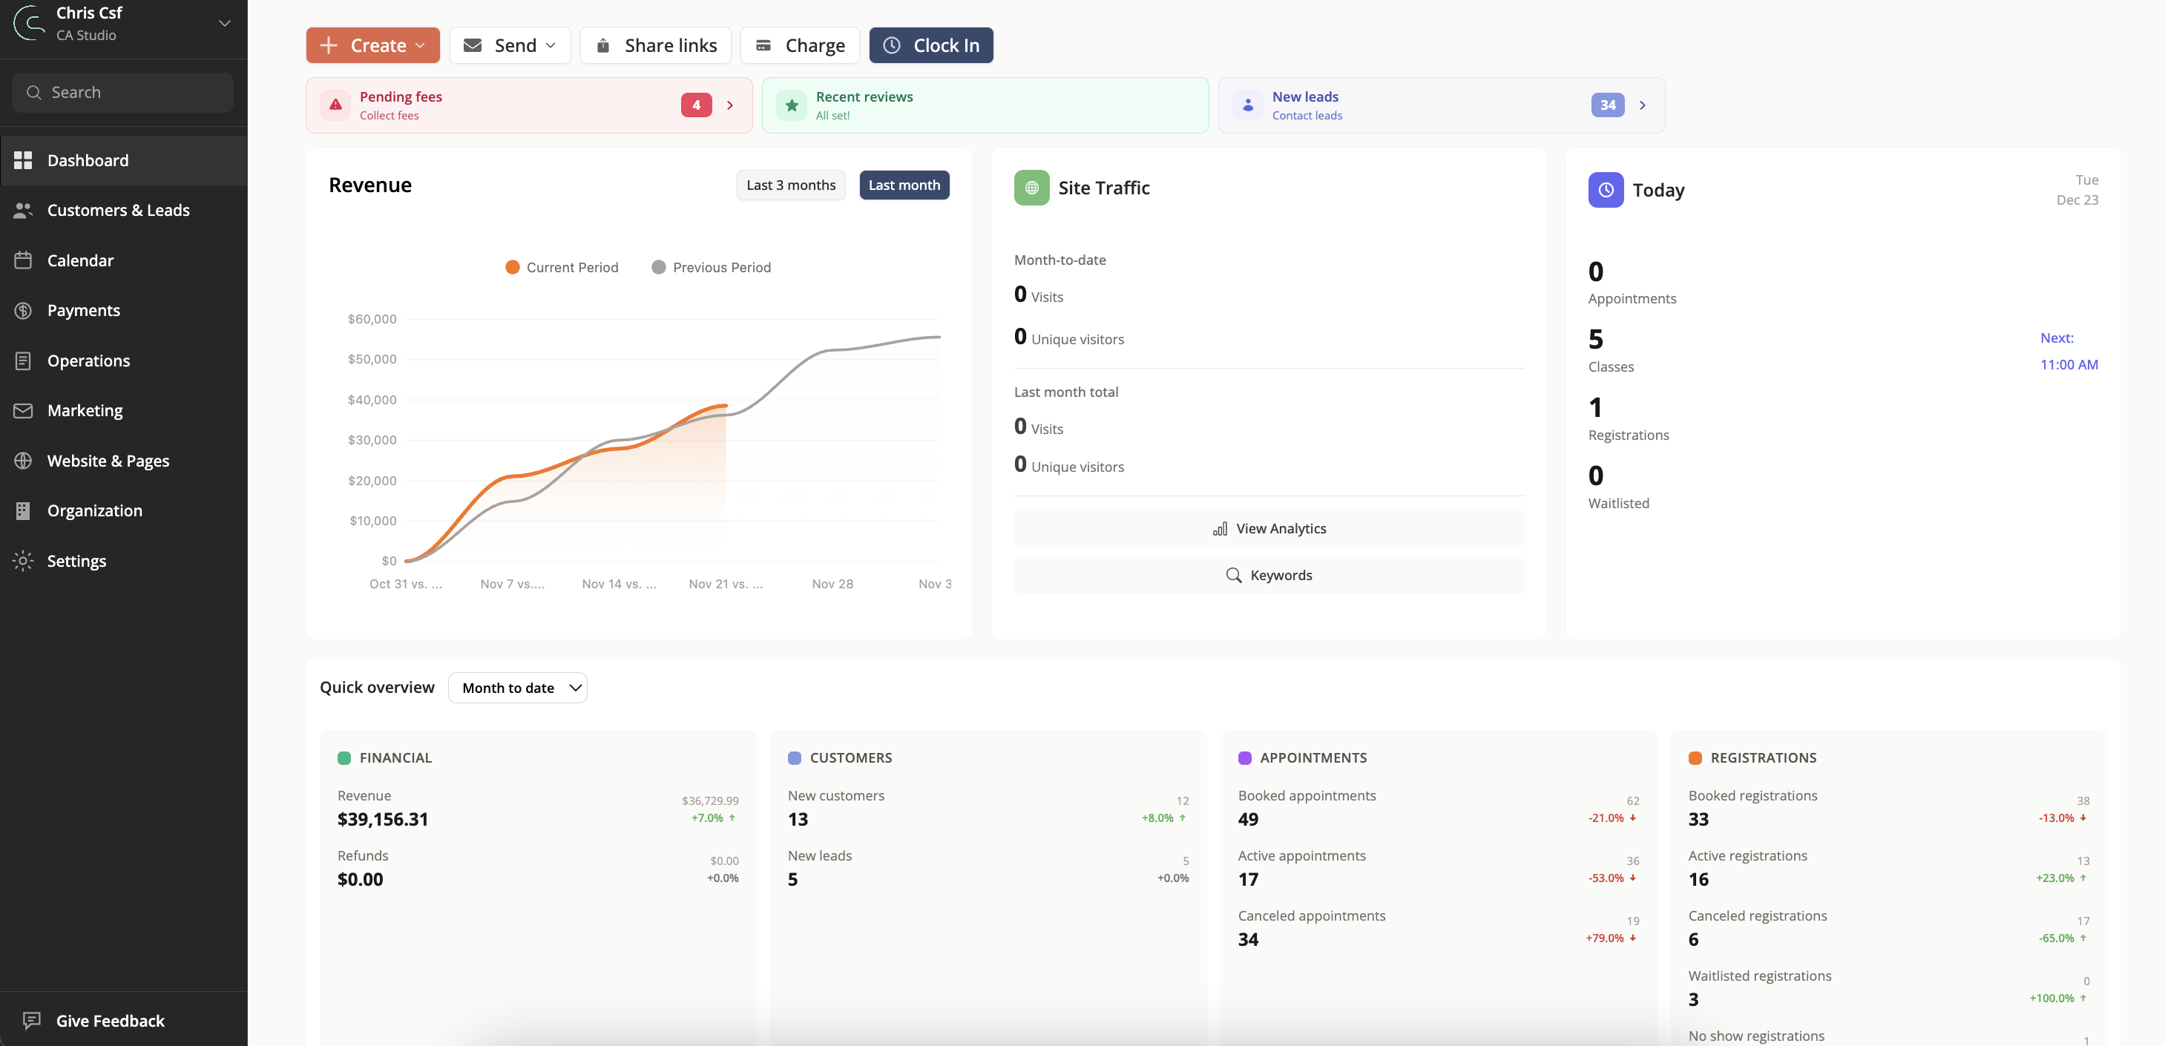Image resolution: width=2165 pixels, height=1046 pixels.
Task: Click the Dashboard grid icon in sidebar
Action: click(23, 160)
